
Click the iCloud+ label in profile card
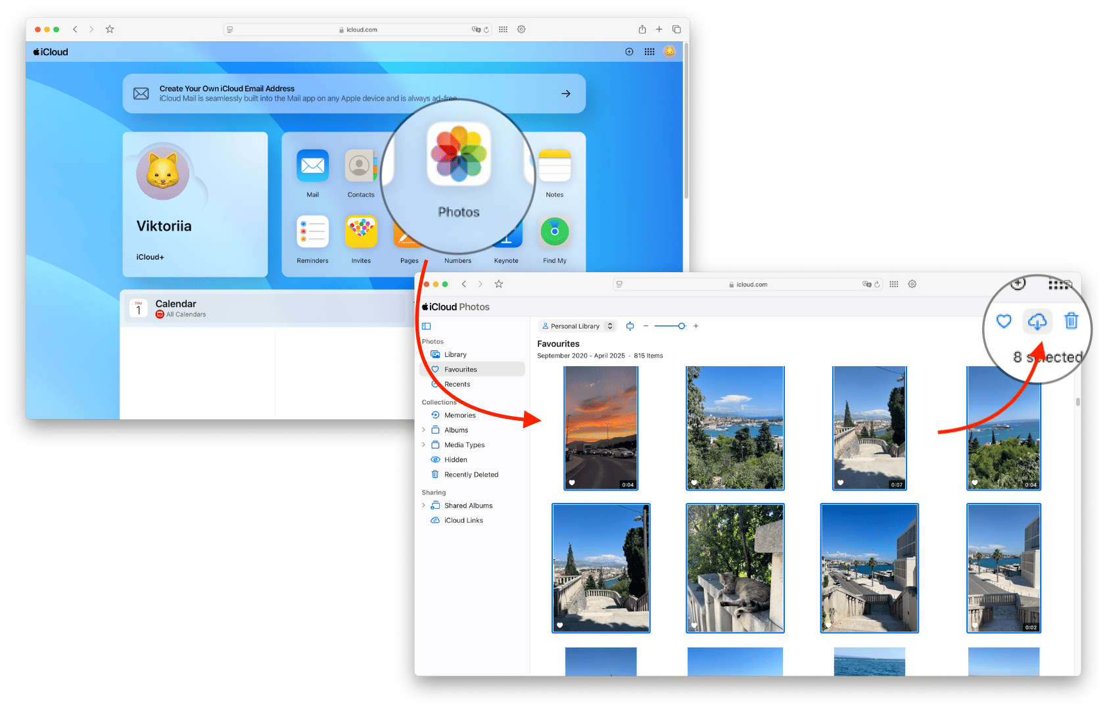tap(151, 257)
